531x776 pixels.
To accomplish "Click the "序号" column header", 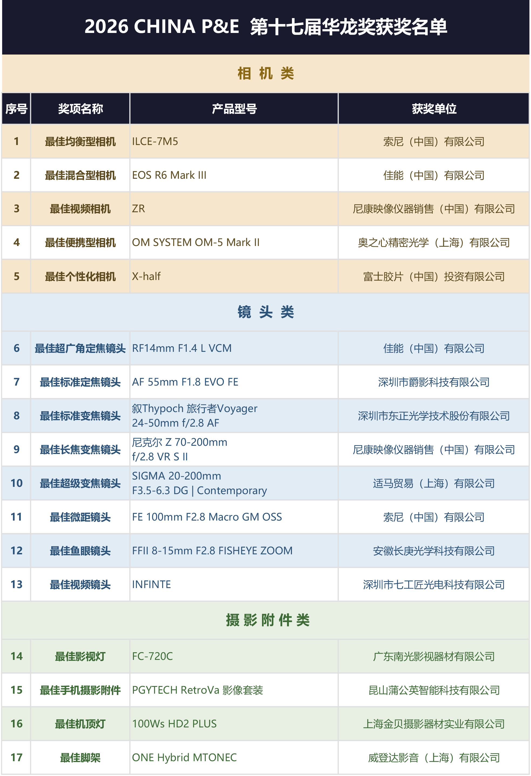I will point(16,109).
